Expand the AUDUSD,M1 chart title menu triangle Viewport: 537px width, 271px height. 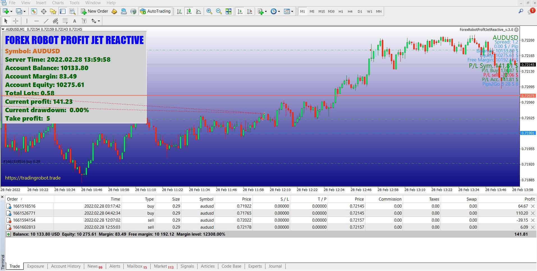click(x=3, y=29)
